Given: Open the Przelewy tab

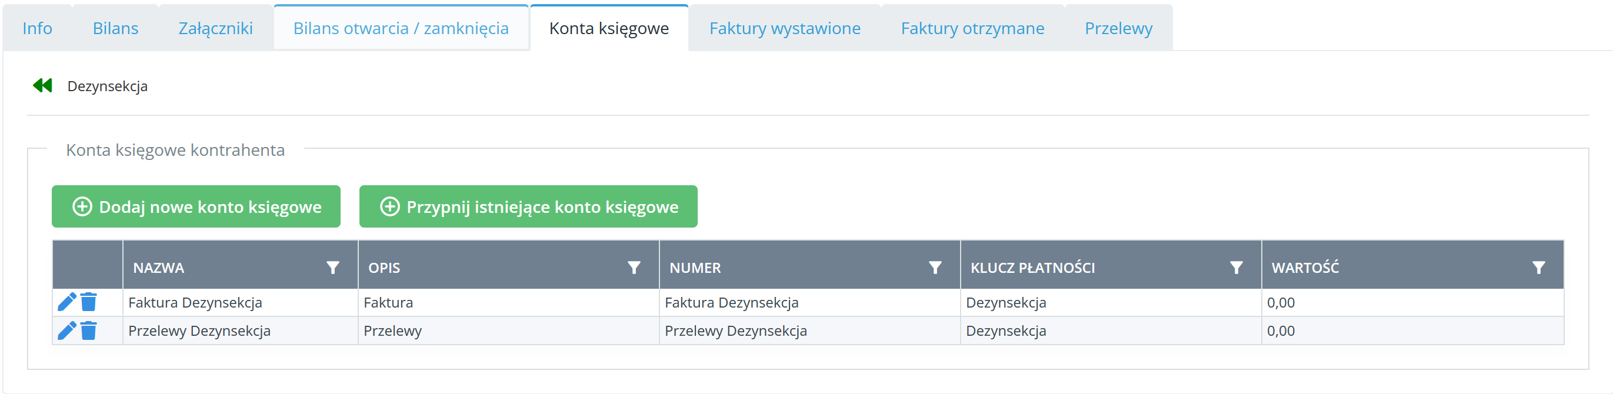Looking at the screenshot, I should click(1118, 28).
